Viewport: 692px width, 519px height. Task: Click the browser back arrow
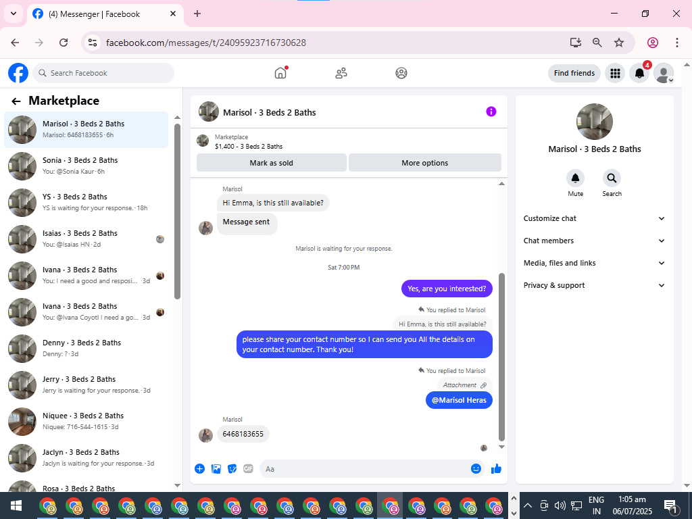pos(15,43)
